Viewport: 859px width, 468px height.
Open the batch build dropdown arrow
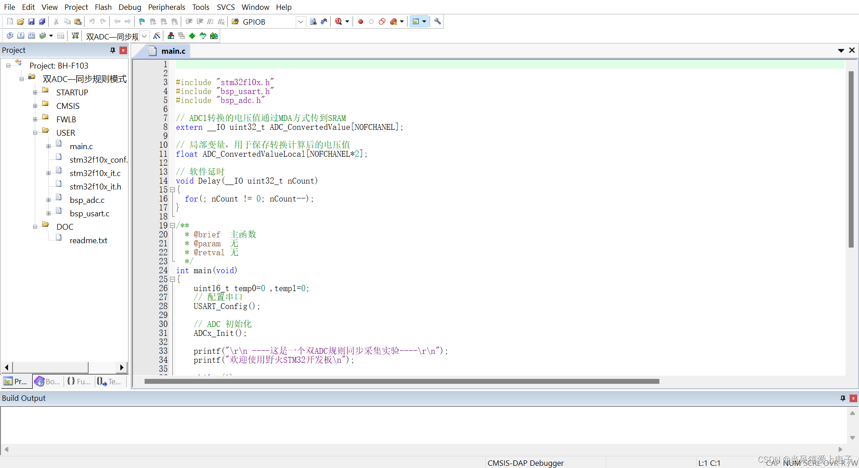51,36
